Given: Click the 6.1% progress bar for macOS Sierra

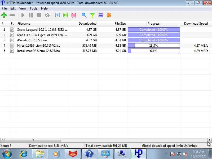Looking at the screenshot, I should [x=154, y=51].
